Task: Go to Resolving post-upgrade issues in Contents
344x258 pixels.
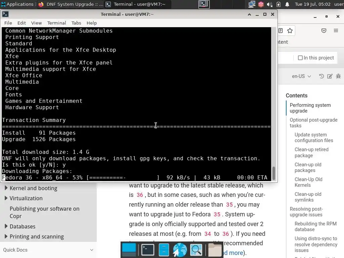Action: click(306, 212)
